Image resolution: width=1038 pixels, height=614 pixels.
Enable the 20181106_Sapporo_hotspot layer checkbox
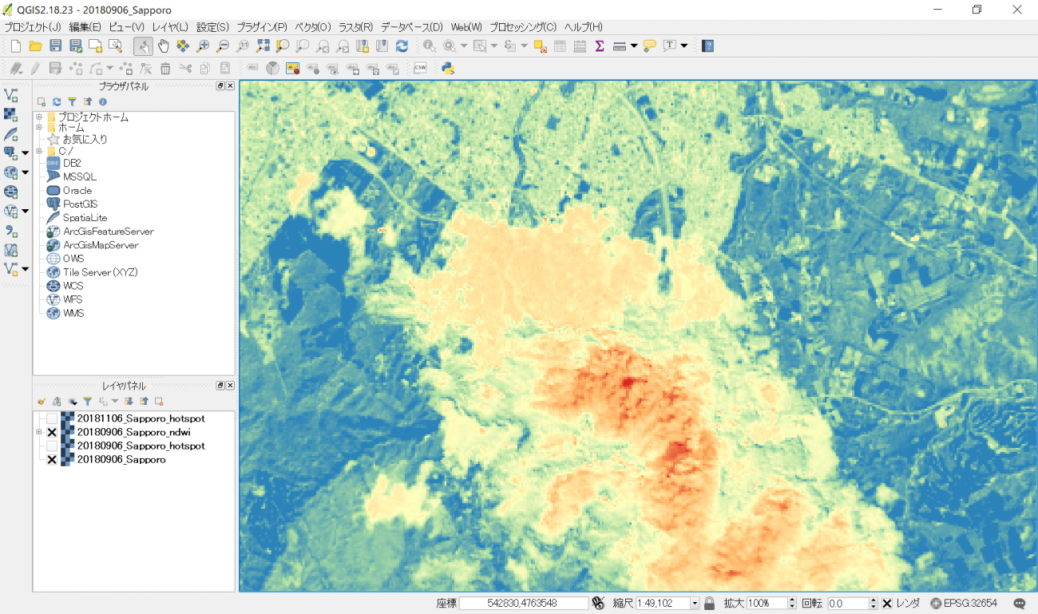point(52,418)
